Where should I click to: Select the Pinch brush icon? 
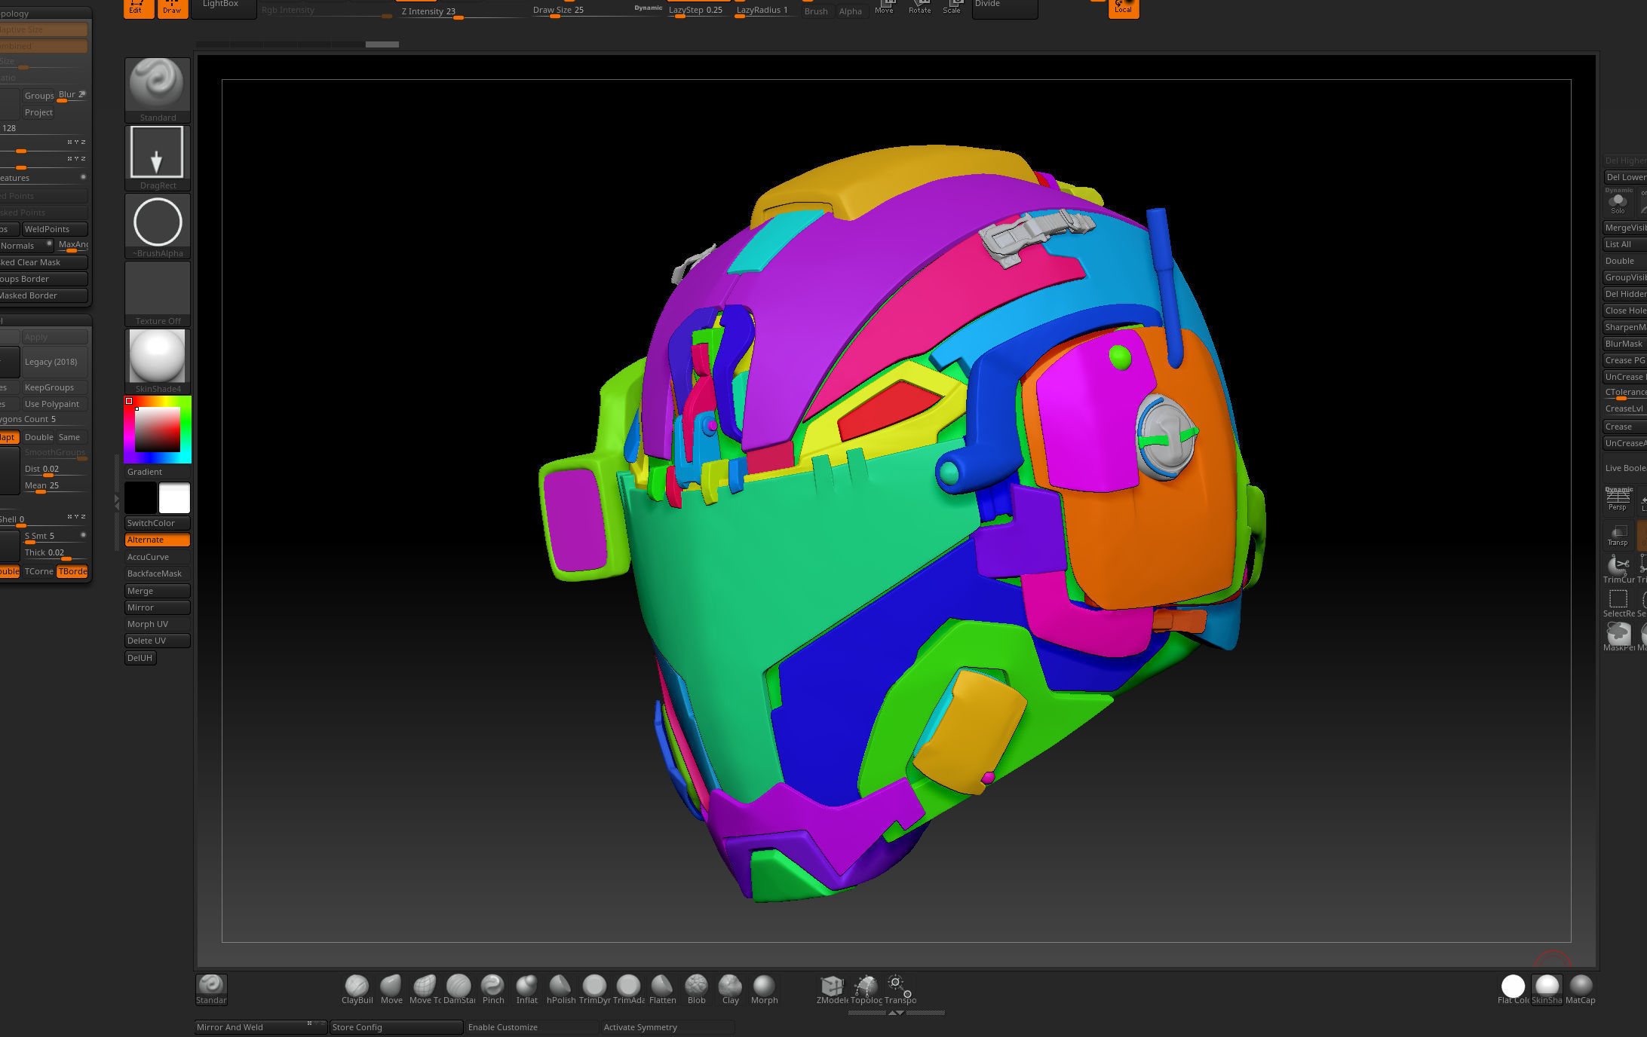pyautogui.click(x=492, y=986)
